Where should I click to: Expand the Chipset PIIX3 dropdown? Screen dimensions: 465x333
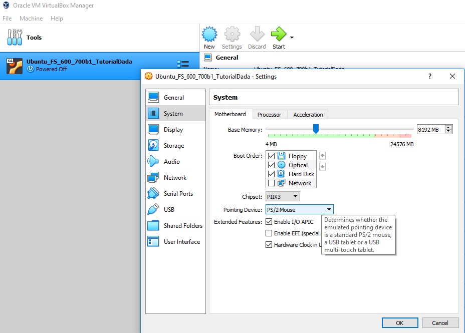[x=283, y=197]
